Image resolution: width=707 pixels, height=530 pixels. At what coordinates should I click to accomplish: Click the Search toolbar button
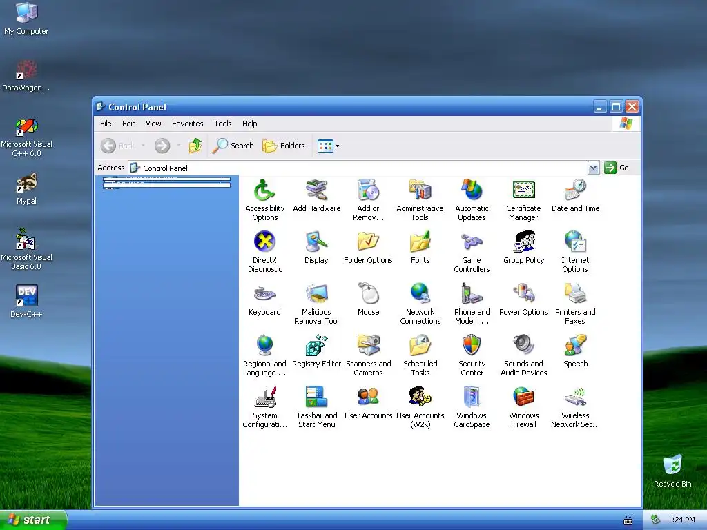pos(233,146)
